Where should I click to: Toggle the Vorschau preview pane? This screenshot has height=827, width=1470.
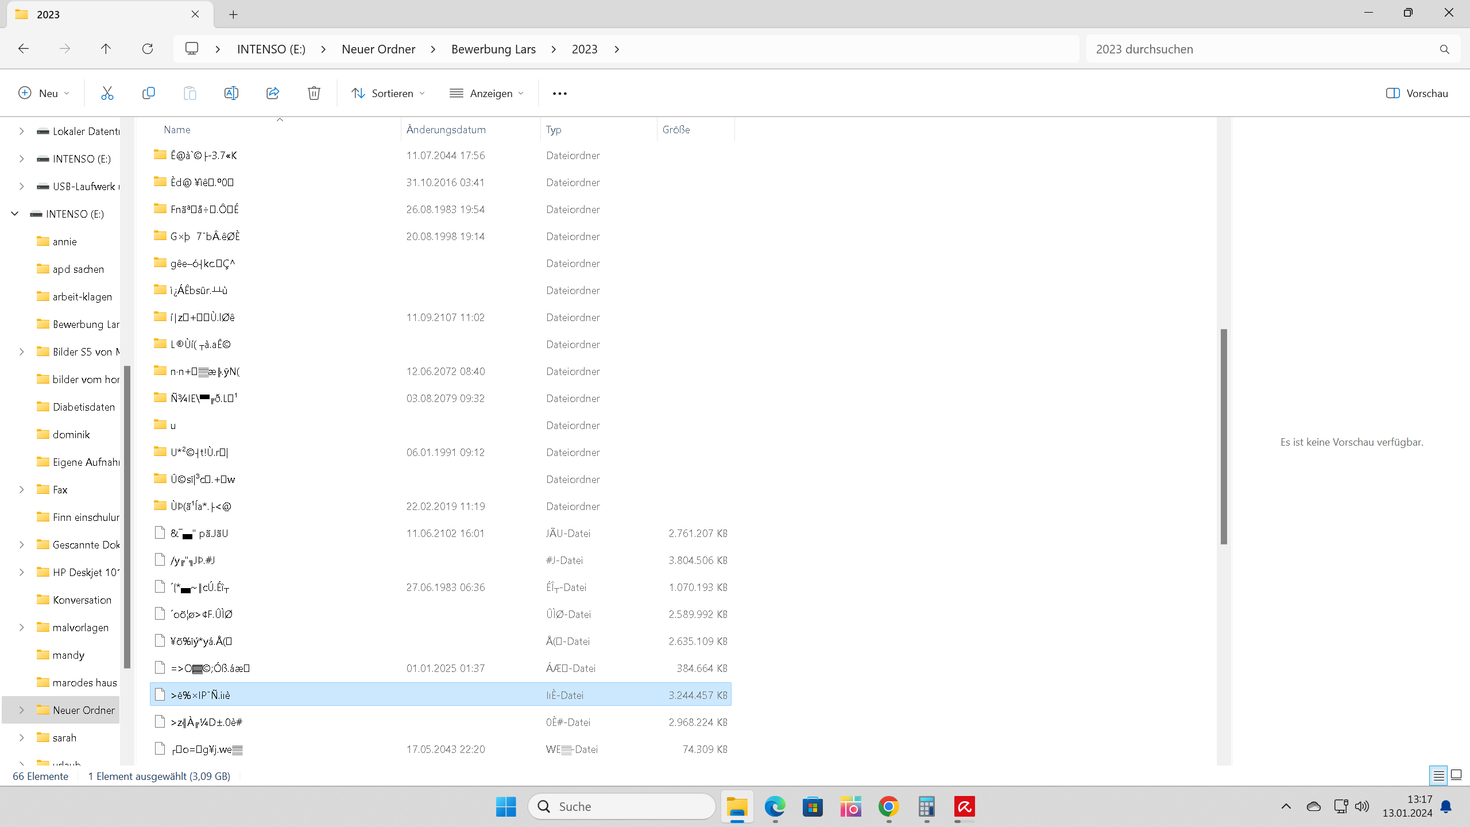click(x=1417, y=93)
